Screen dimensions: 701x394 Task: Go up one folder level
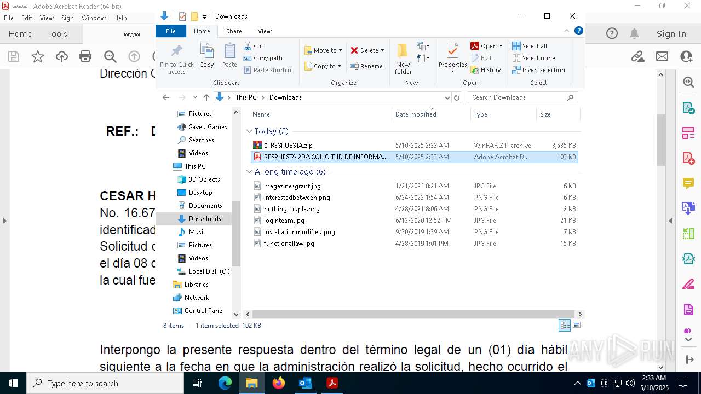click(x=206, y=97)
